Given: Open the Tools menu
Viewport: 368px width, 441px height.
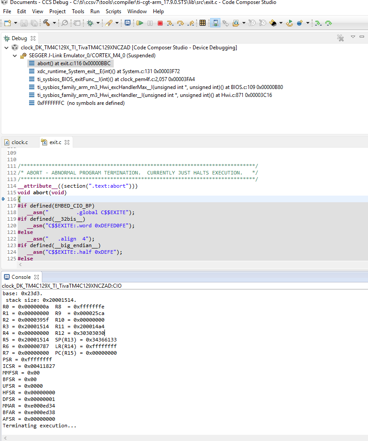Looking at the screenshot, I should coord(78,11).
